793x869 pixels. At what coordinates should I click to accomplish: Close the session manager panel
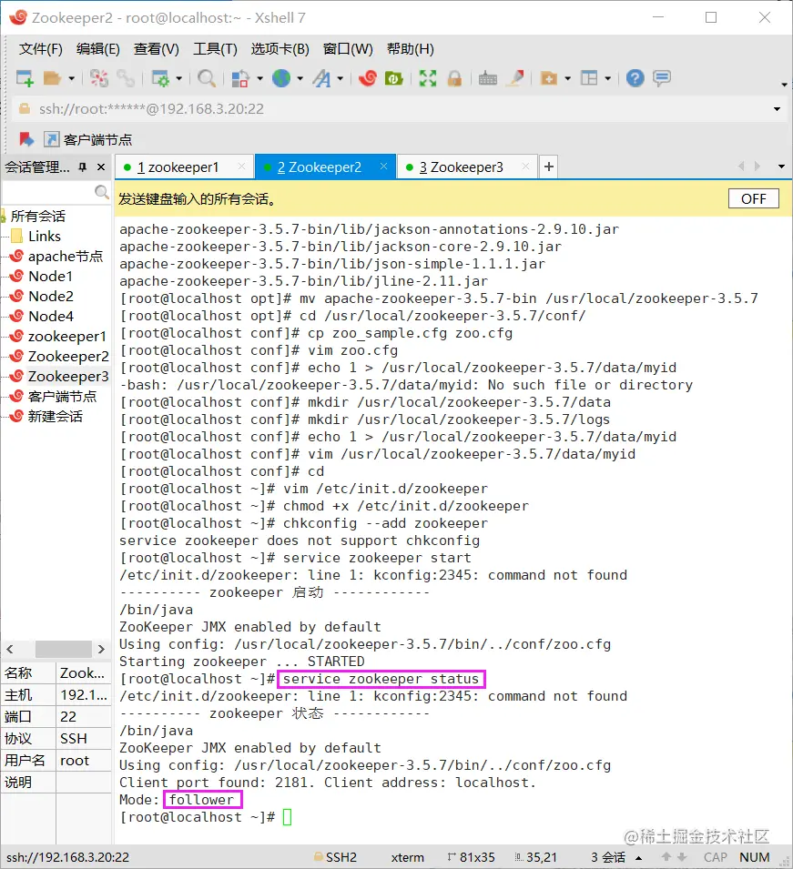(101, 167)
